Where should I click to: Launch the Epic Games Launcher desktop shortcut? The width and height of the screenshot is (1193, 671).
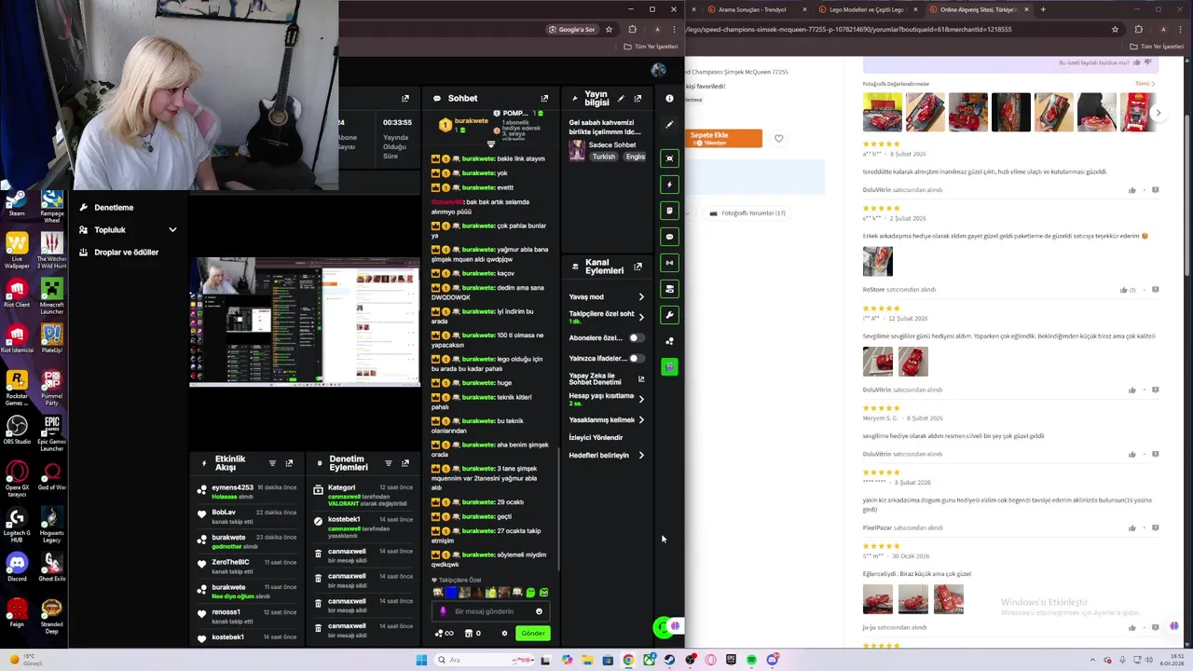pos(51,432)
